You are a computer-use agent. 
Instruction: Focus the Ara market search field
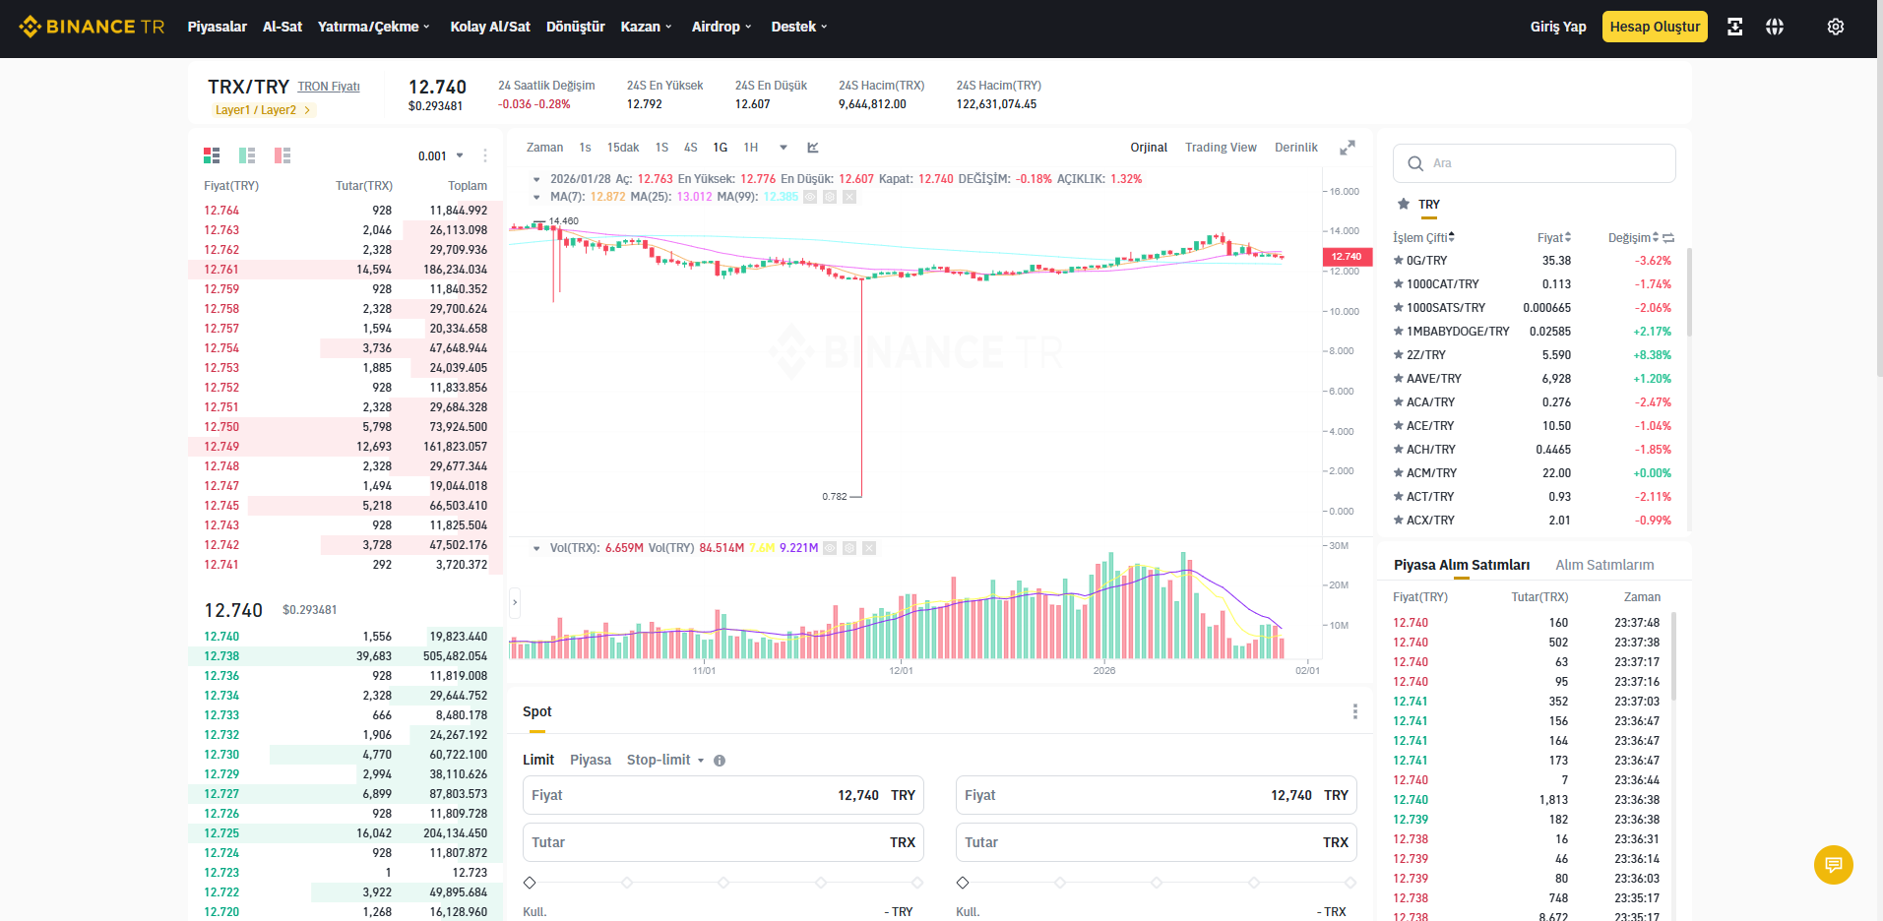tap(1535, 163)
